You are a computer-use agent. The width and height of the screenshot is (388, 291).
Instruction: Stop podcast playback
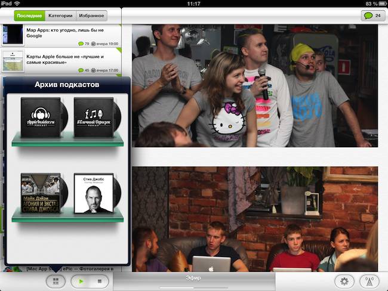click(100, 281)
